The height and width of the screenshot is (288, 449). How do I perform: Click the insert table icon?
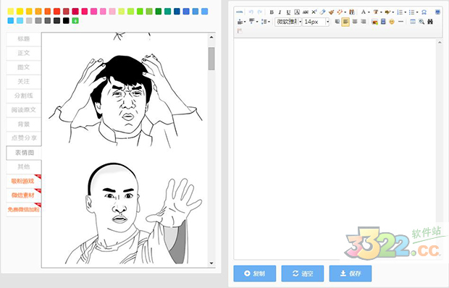[x=413, y=22]
